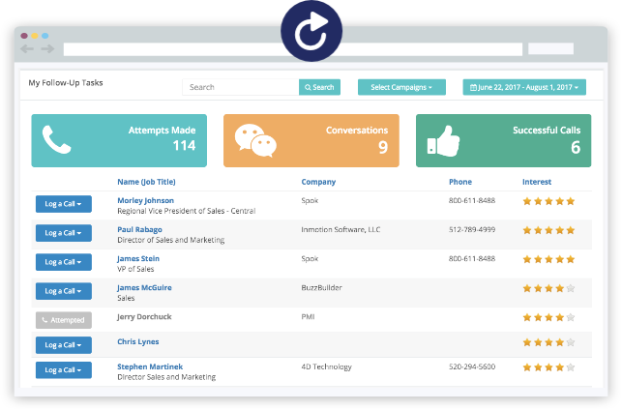The height and width of the screenshot is (410, 622).
Task: Click inside the Search text field
Action: (241, 87)
